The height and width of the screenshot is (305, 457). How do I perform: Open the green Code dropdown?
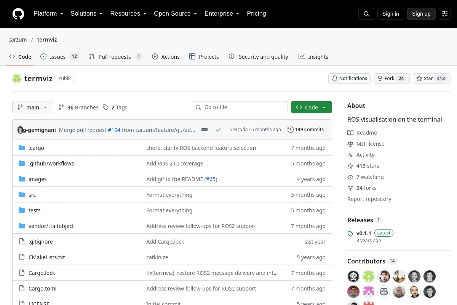[312, 108]
